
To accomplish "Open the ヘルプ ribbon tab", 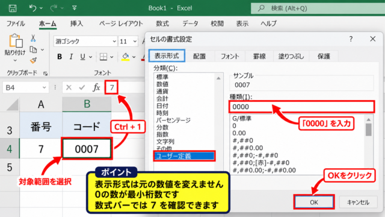I will pyautogui.click(x=269, y=24).
